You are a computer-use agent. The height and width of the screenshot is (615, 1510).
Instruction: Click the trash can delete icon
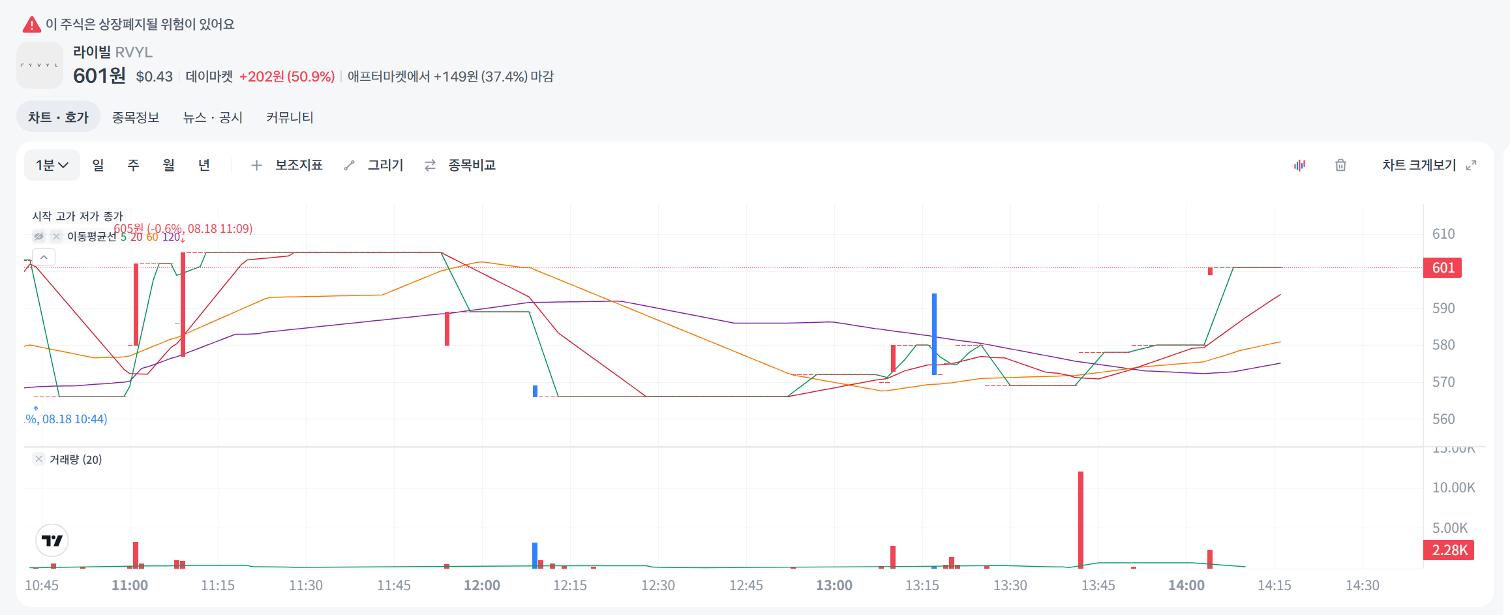point(1340,165)
